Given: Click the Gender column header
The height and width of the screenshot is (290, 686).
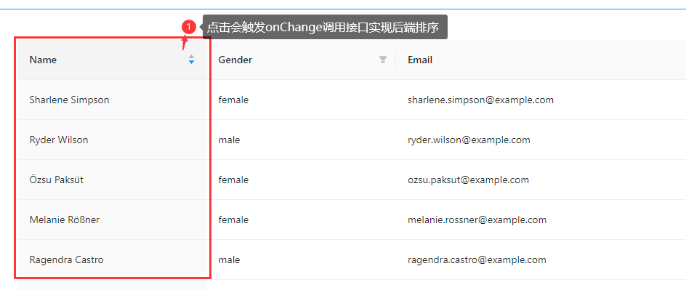Looking at the screenshot, I should pos(302,60).
